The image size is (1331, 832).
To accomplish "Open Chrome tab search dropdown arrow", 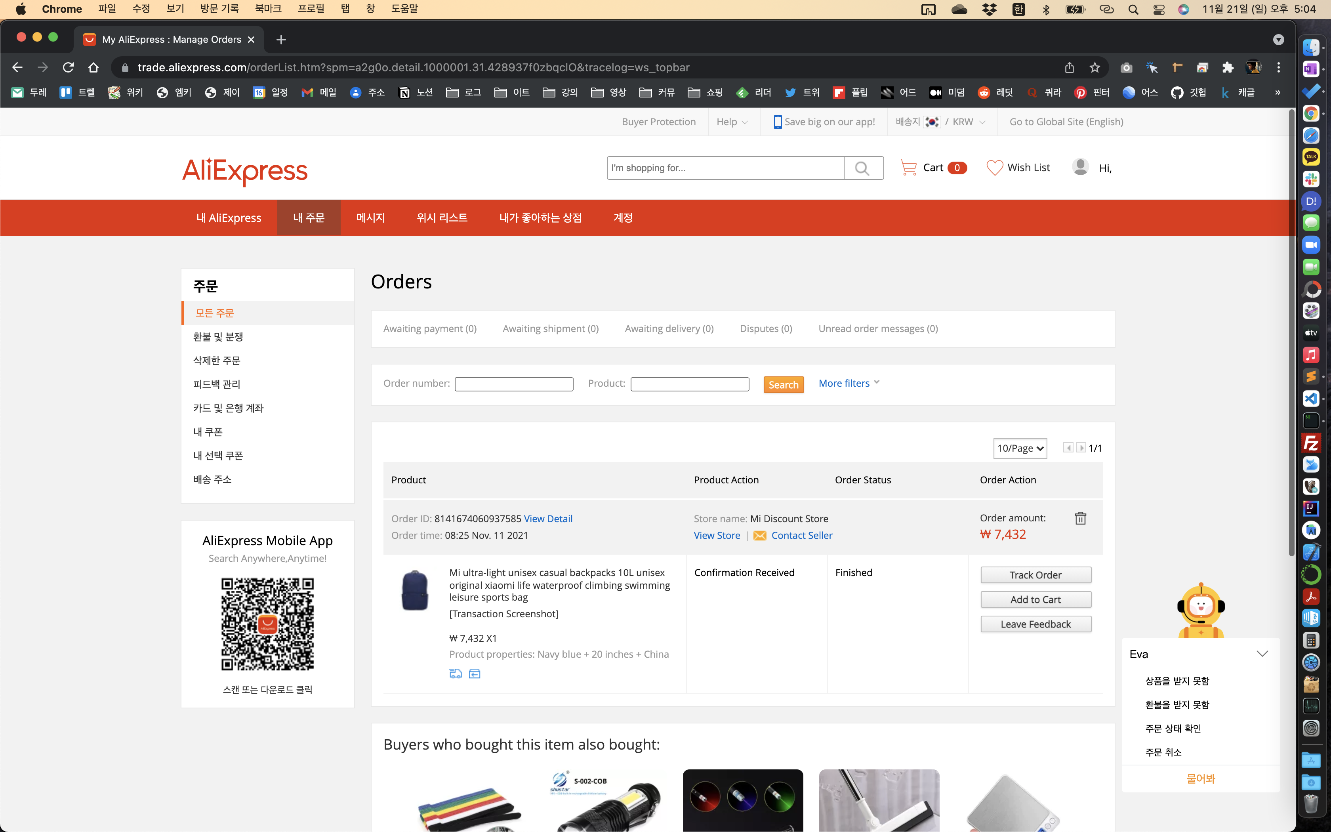I will point(1278,40).
